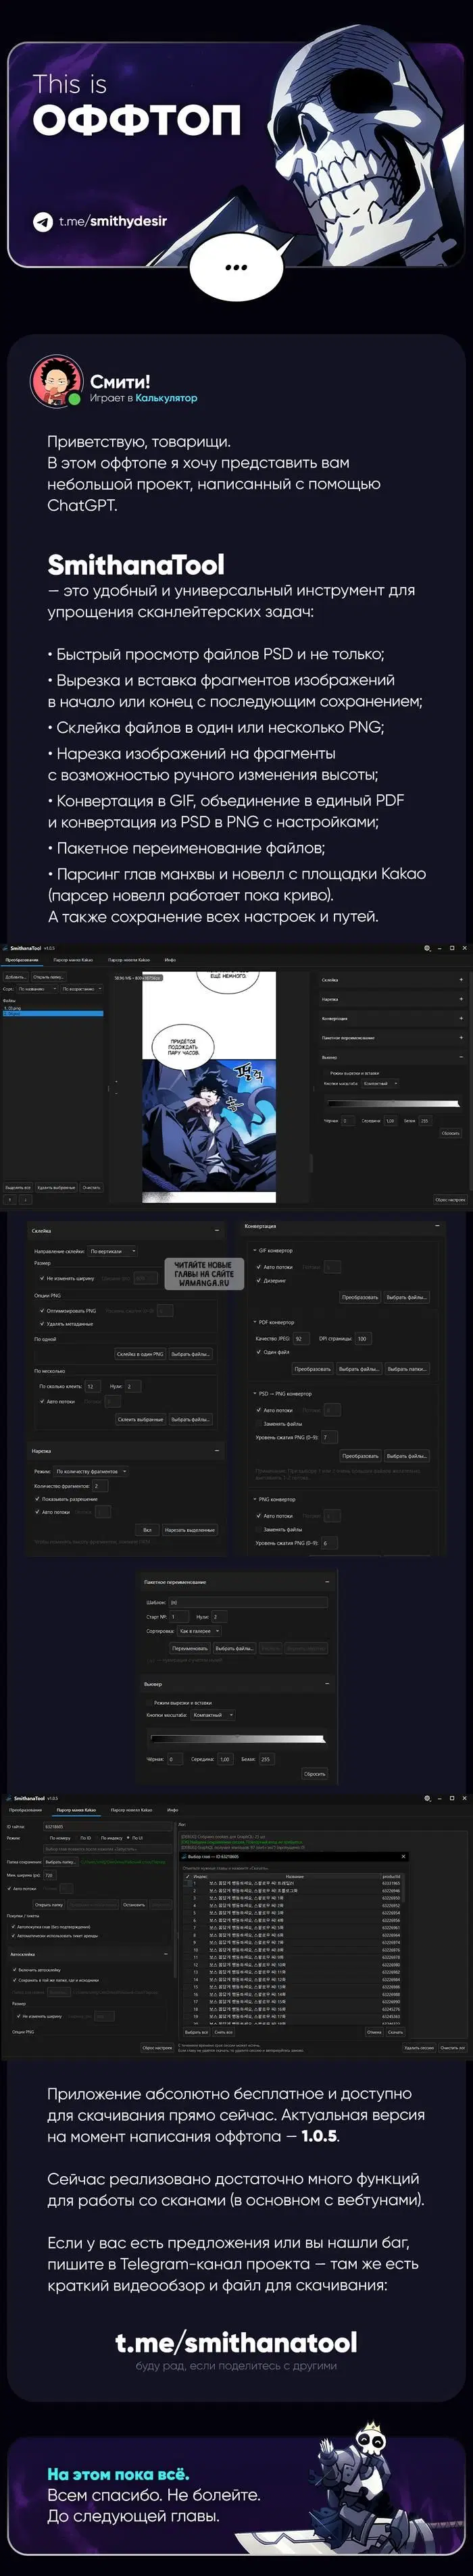The height and width of the screenshot is (2576, 473).
Task: Open the Калькулятор link under Смити
Action: [x=166, y=398]
